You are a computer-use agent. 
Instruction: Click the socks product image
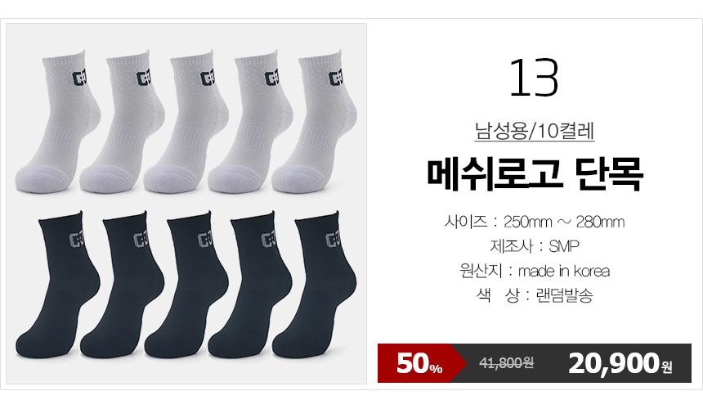point(186,204)
